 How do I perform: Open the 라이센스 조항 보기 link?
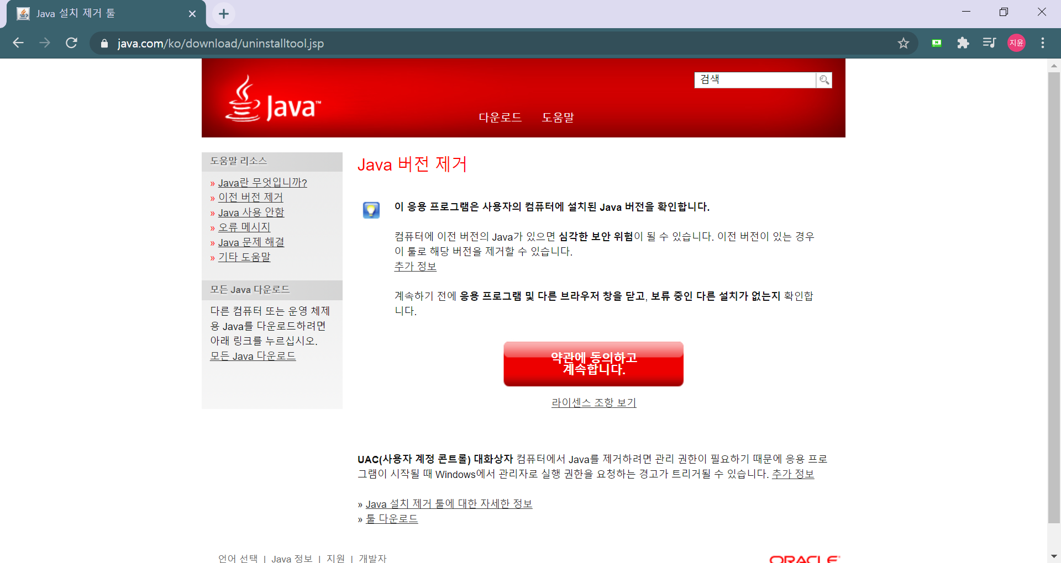coord(594,403)
